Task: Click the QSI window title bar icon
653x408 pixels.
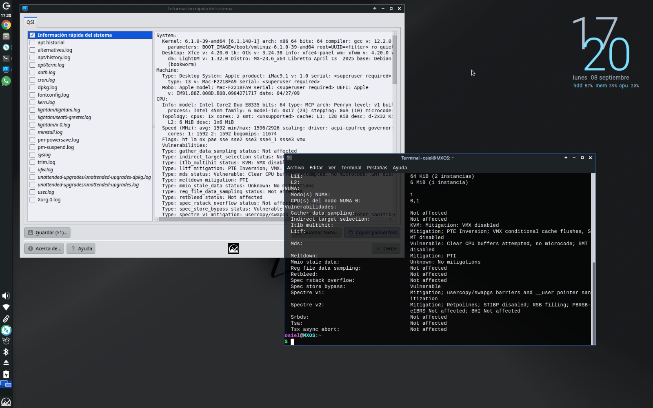Action: click(x=25, y=8)
